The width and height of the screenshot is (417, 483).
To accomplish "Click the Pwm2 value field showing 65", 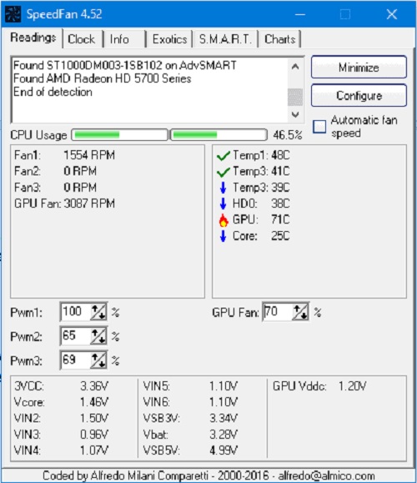I will click(76, 335).
